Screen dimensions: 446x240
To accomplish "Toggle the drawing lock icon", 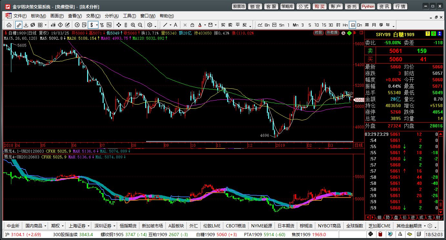I will click(x=192, y=25).
